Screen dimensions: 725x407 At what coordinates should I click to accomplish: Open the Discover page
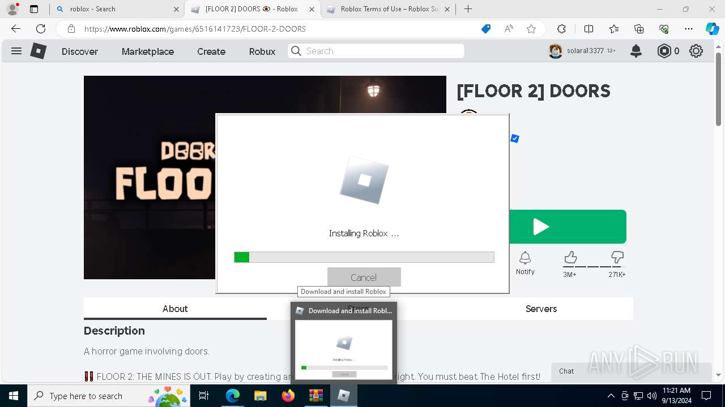(80, 51)
